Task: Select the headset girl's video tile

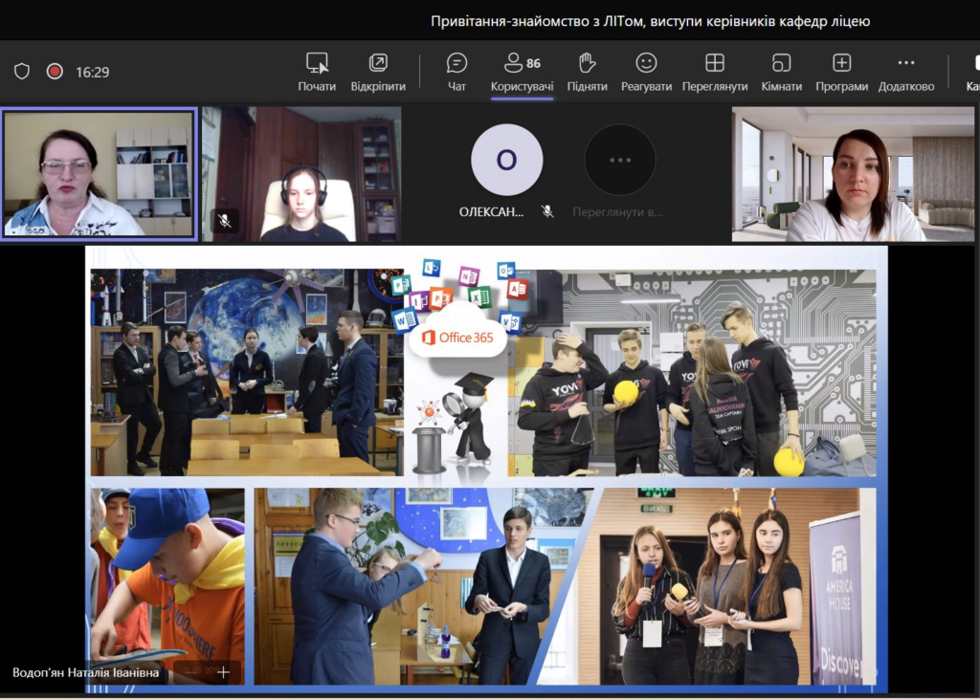Action: 302,173
